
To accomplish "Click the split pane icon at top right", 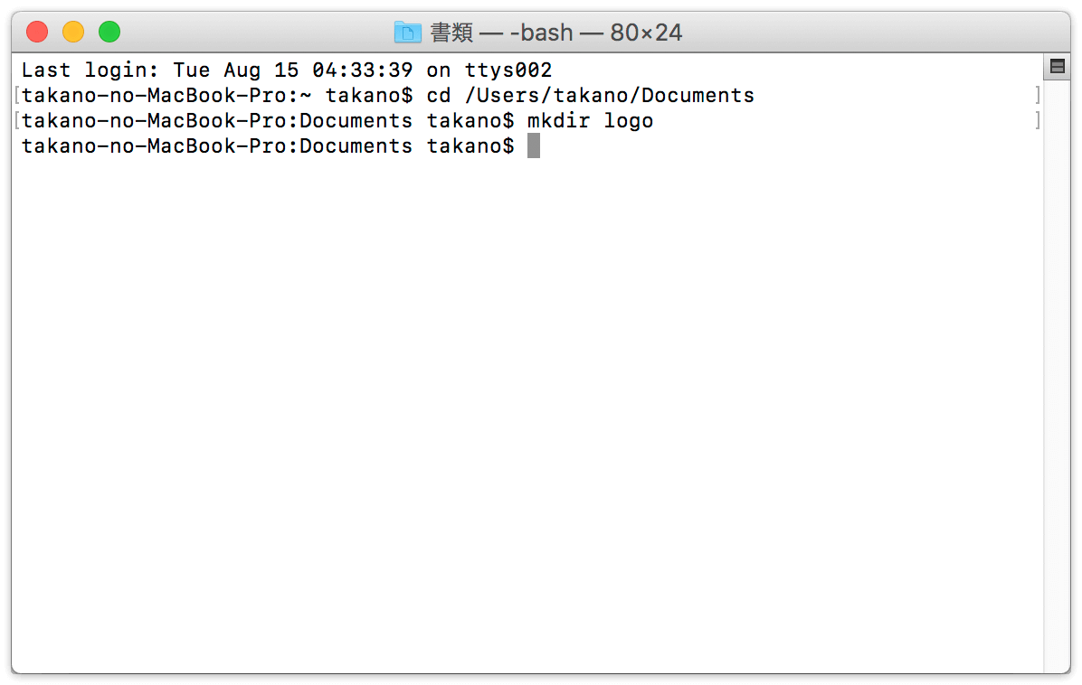I will [x=1058, y=66].
